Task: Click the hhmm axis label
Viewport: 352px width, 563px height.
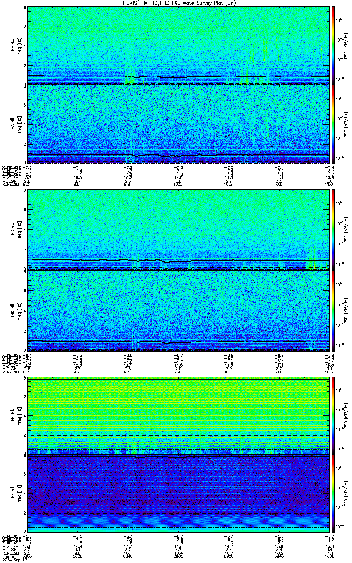Action: pyautogui.click(x=7, y=557)
